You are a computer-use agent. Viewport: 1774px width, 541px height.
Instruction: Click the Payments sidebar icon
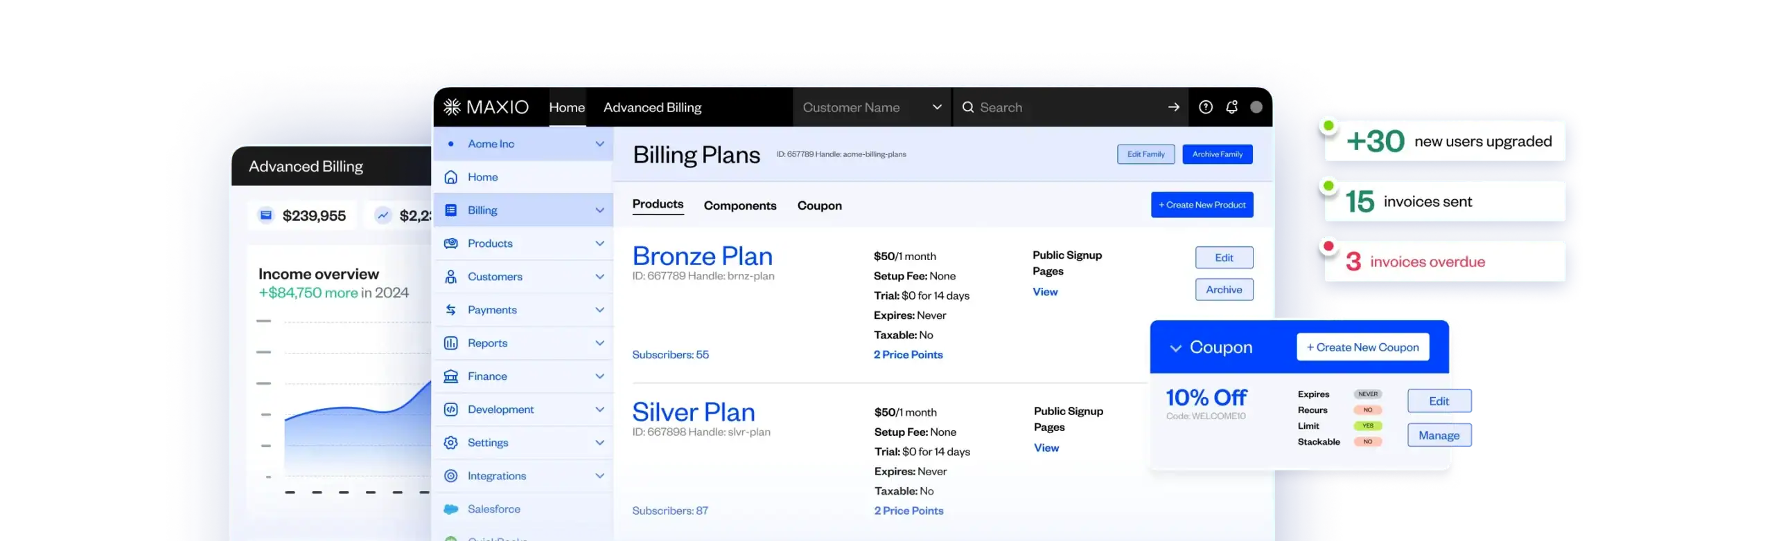click(451, 310)
